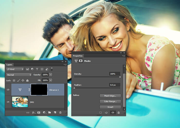Open the Kind filter type dropdown
This screenshot has height=128, width=180.
point(15,69)
